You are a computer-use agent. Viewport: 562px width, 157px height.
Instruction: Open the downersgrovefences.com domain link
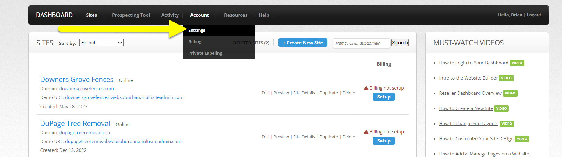[87, 89]
